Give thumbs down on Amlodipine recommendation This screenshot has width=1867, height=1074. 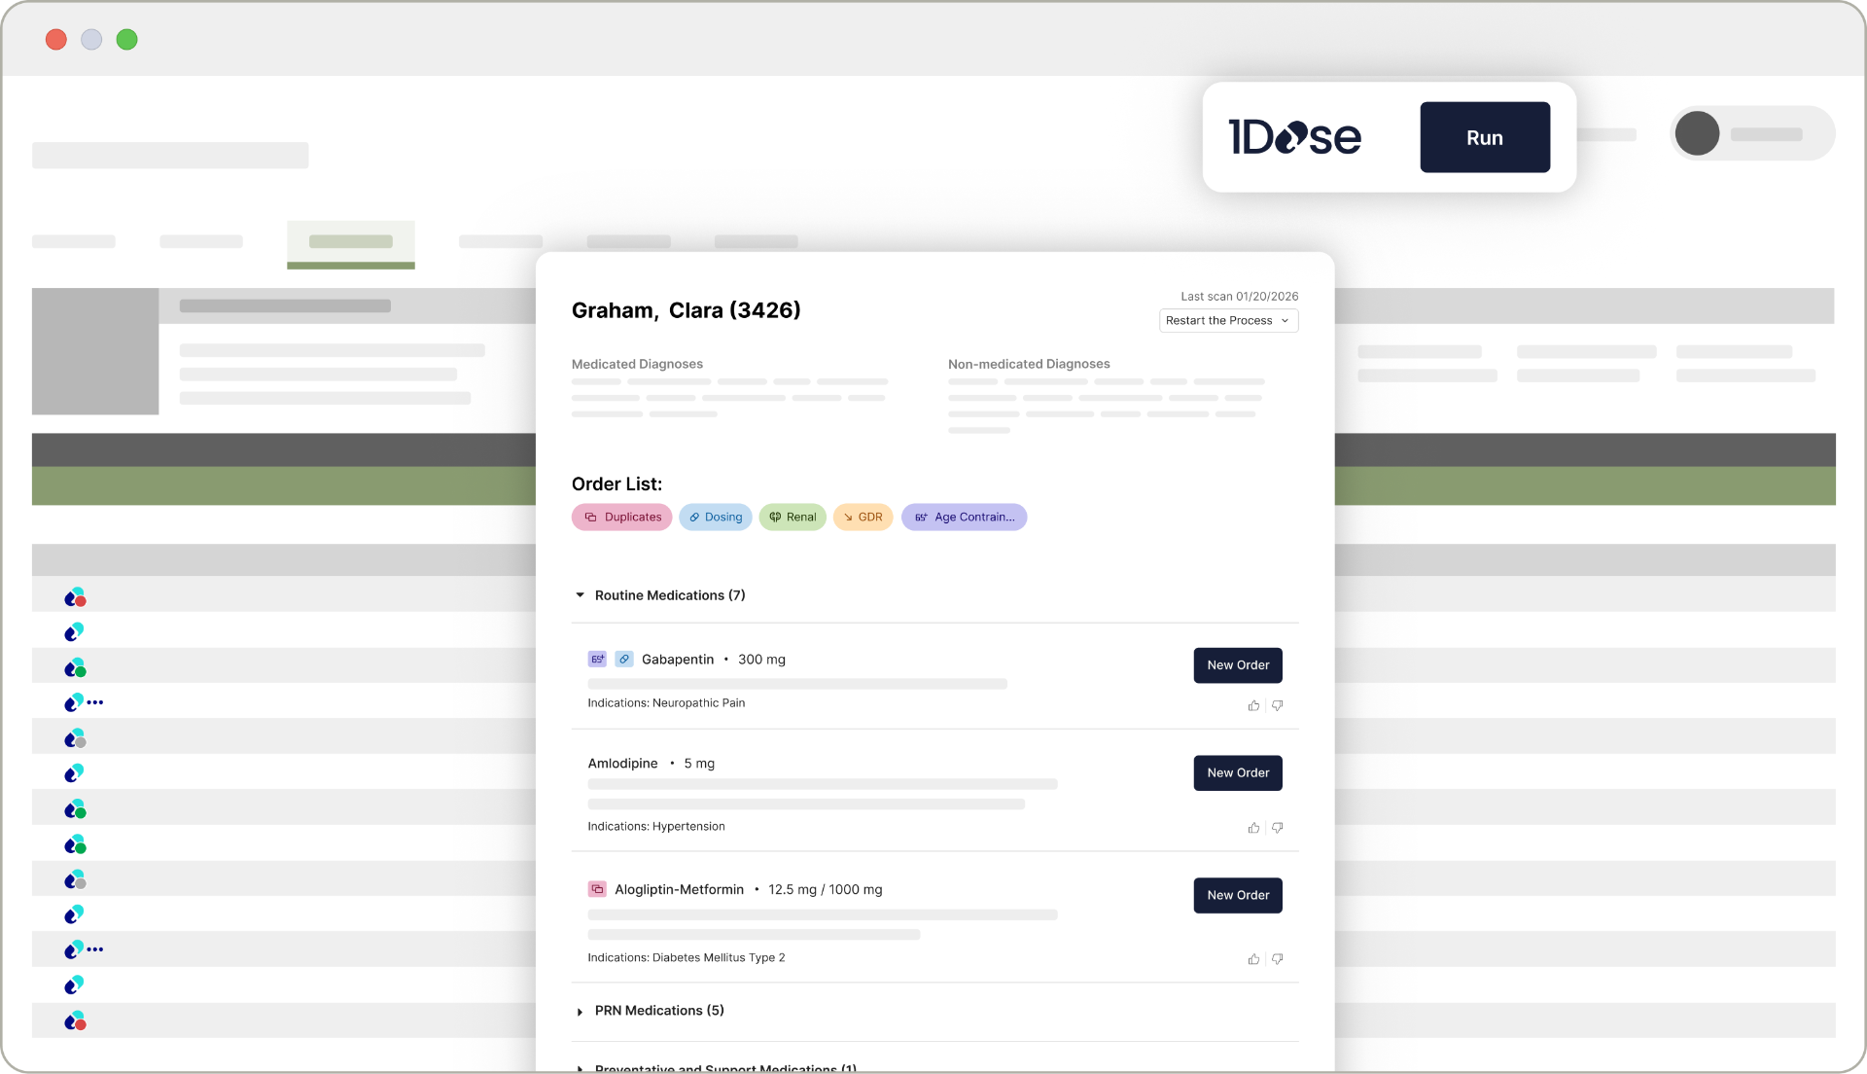(1277, 828)
